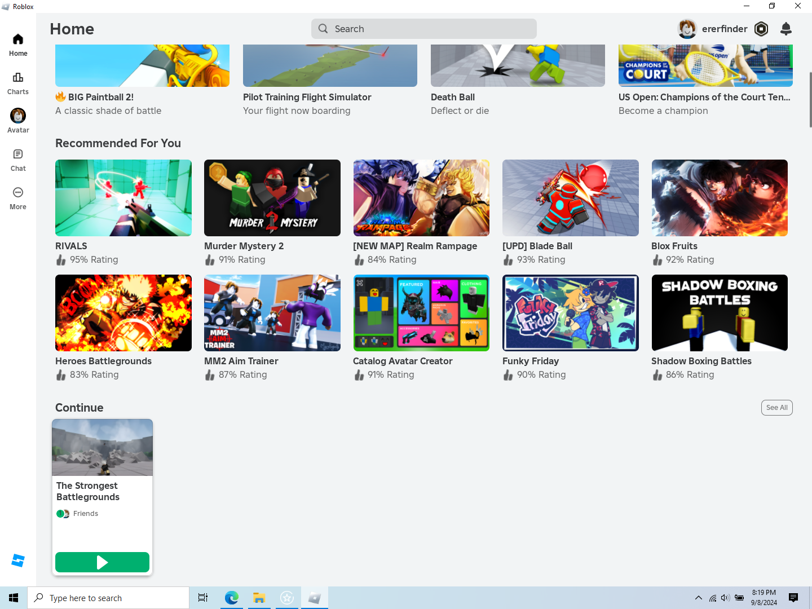Screen dimensions: 812x609
Task: Launch Roblox Studio icon in sidebar
Action: pos(18,561)
